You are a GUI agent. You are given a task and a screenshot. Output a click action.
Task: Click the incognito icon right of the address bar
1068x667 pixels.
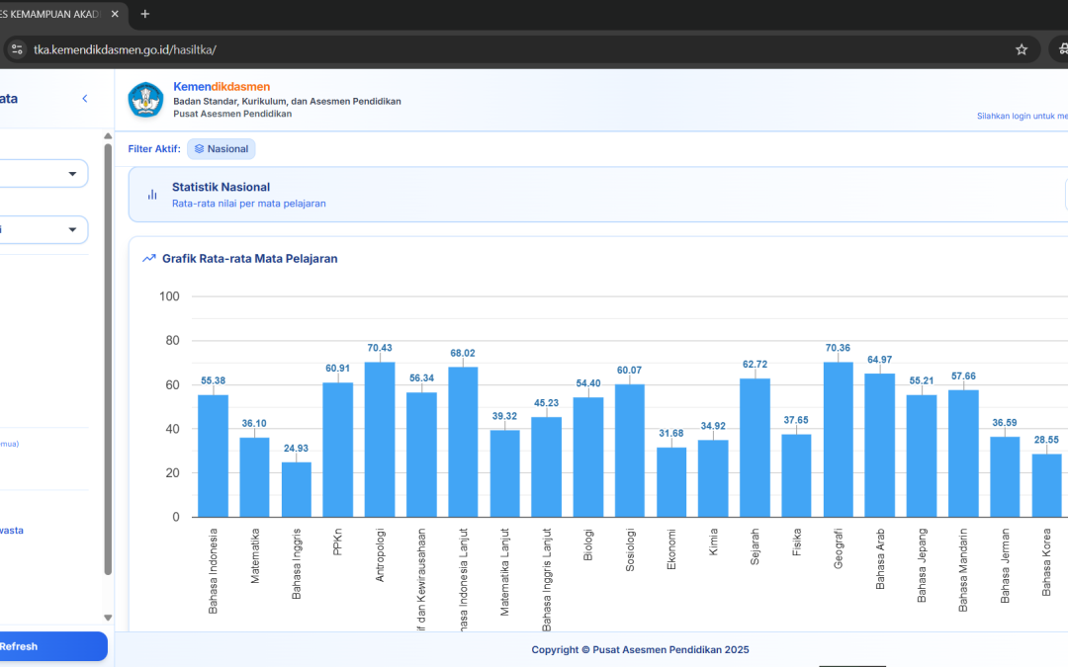(x=1062, y=49)
